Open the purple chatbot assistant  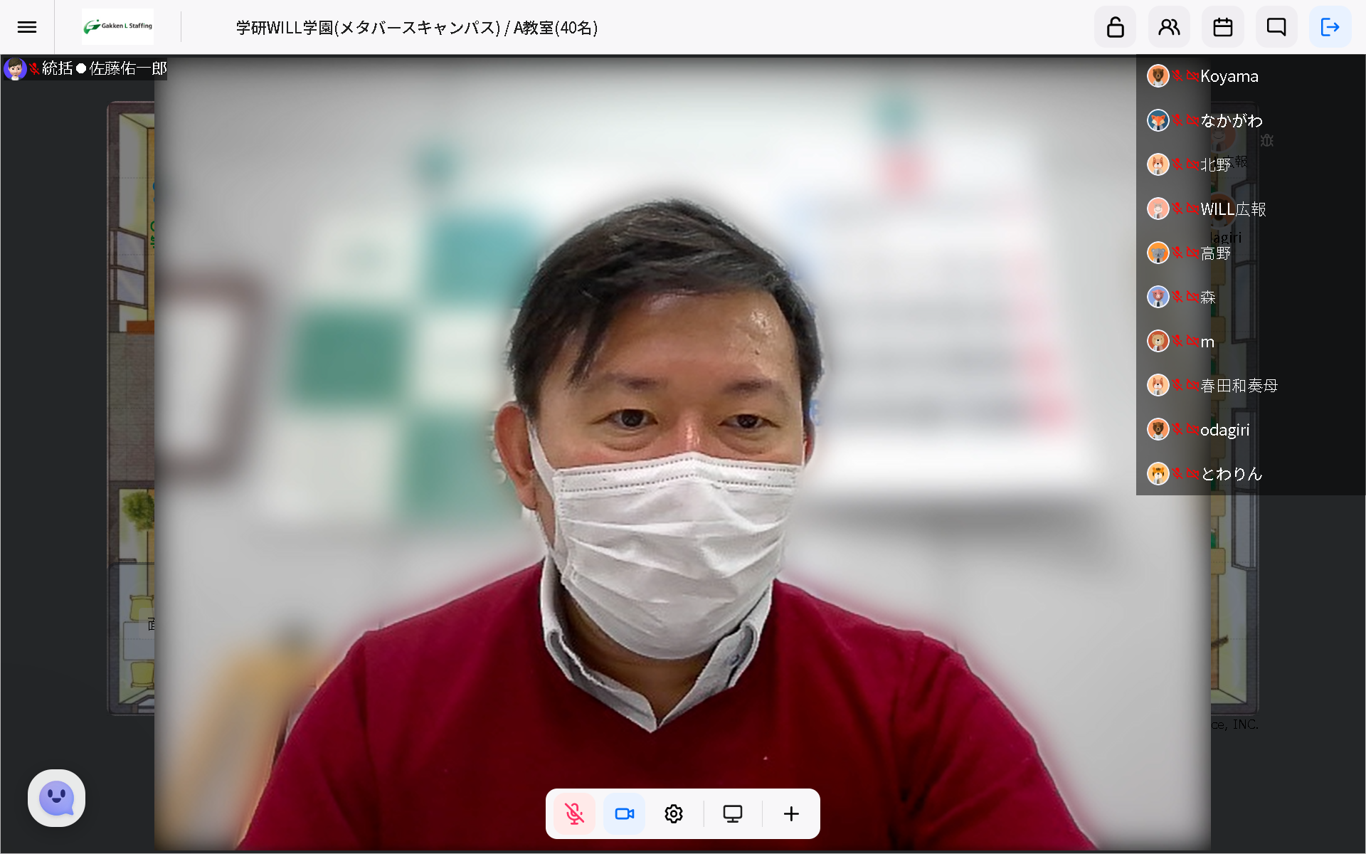57,798
